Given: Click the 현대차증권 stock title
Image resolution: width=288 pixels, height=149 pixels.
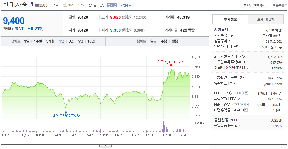Looking at the screenshot, I should (x=18, y=5).
